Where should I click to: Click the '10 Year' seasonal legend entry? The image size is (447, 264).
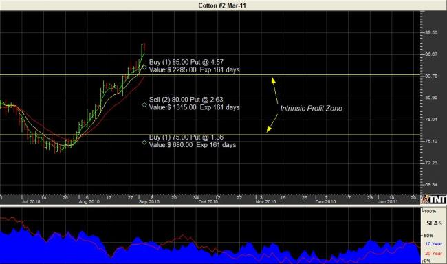(434, 244)
